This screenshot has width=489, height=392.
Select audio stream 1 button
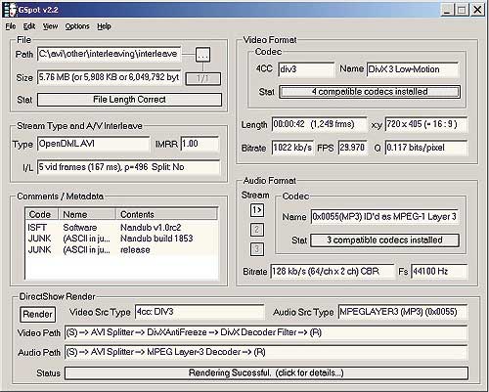click(x=257, y=210)
